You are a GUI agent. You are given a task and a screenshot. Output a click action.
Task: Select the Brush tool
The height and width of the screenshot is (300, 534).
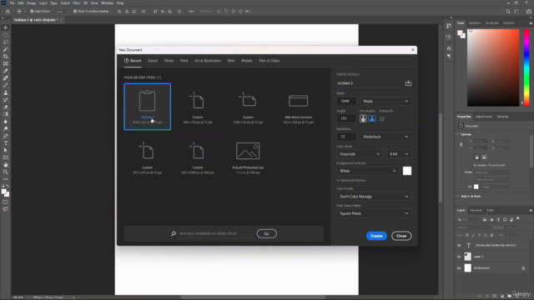click(6, 85)
